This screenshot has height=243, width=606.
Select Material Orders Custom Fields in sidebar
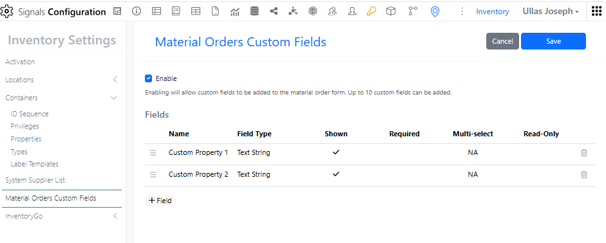pos(51,198)
